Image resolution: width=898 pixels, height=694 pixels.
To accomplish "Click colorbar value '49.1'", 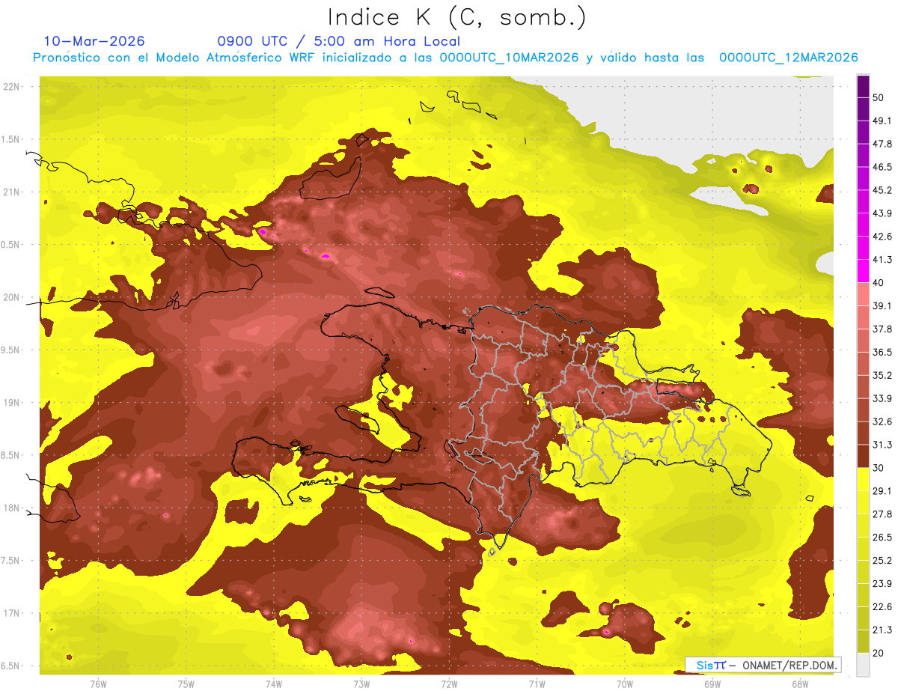I will click(883, 121).
